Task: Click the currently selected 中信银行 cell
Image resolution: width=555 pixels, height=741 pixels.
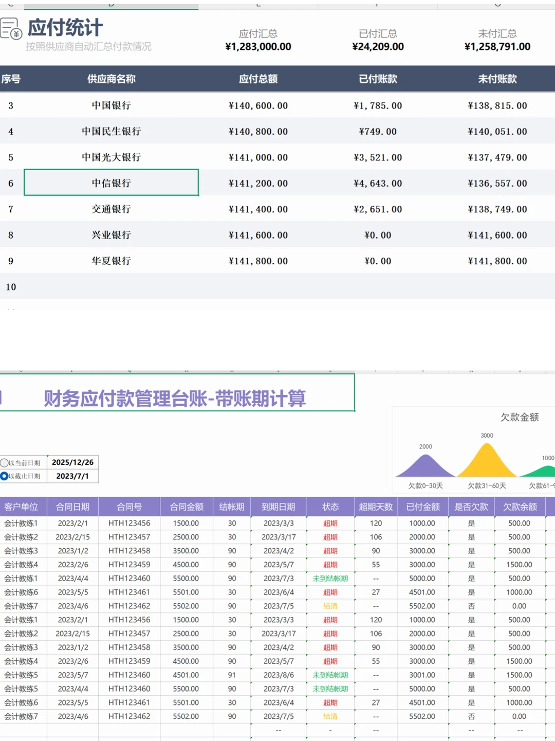Action: [110, 183]
